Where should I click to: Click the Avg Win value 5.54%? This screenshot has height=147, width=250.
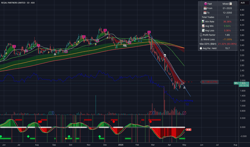pyautogui.click(x=227, y=26)
